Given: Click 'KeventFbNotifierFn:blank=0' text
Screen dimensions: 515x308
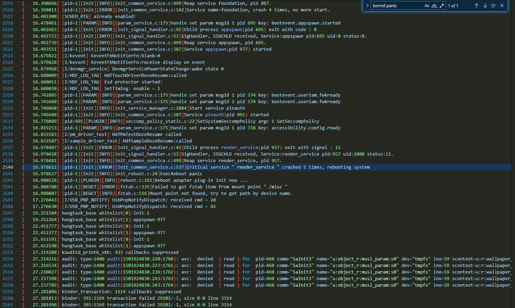Looking at the screenshot, I should pyautogui.click(x=125, y=56).
